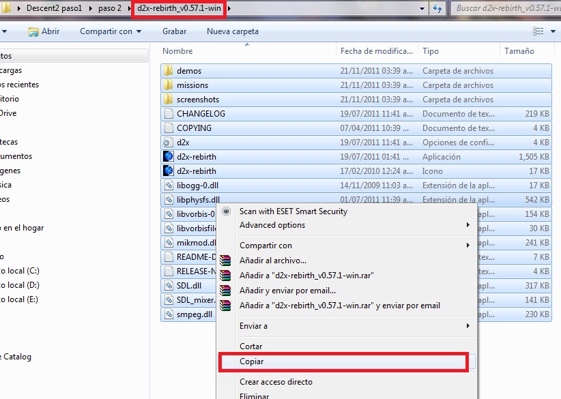Choose Scan with ESET Smart Security
The image size is (561, 399).
pyautogui.click(x=293, y=211)
